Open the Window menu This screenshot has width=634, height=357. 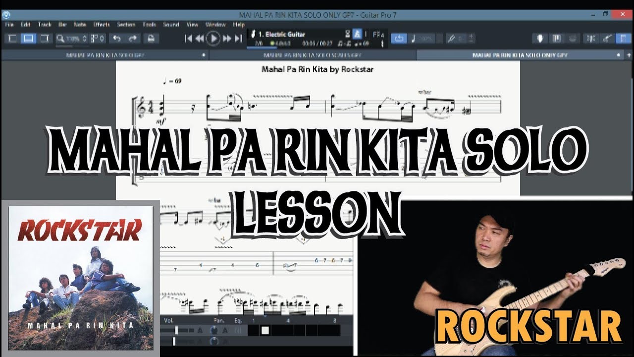pyautogui.click(x=215, y=24)
